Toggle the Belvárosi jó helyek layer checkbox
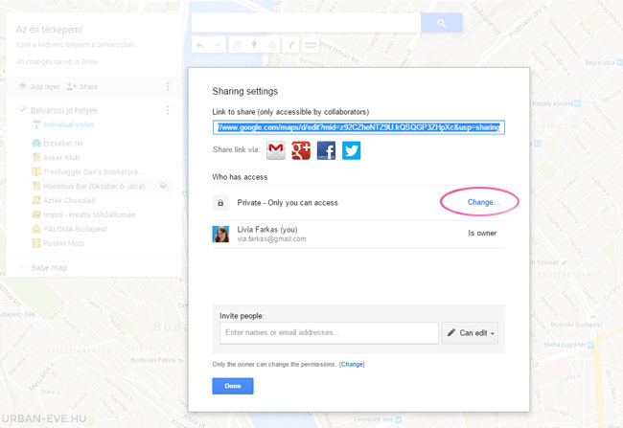Screen dimensions: 623x428 (x=23, y=110)
